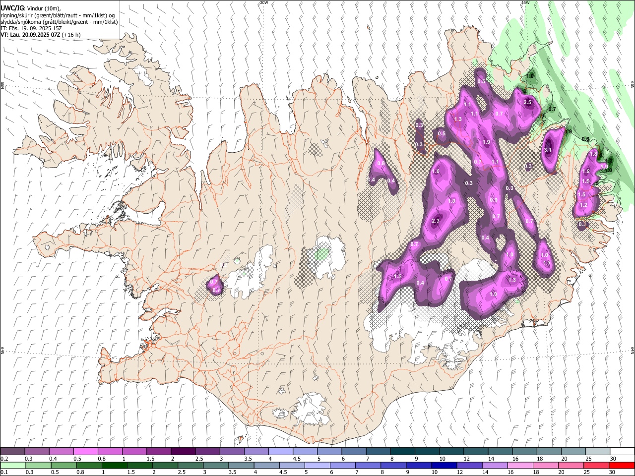Select the top-row legend swatch starting at 25

(598, 451)
